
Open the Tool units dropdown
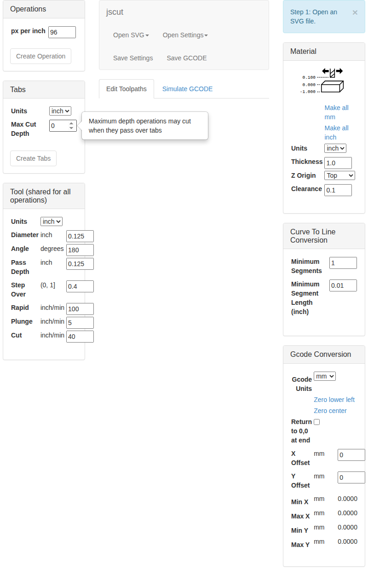[51, 221]
